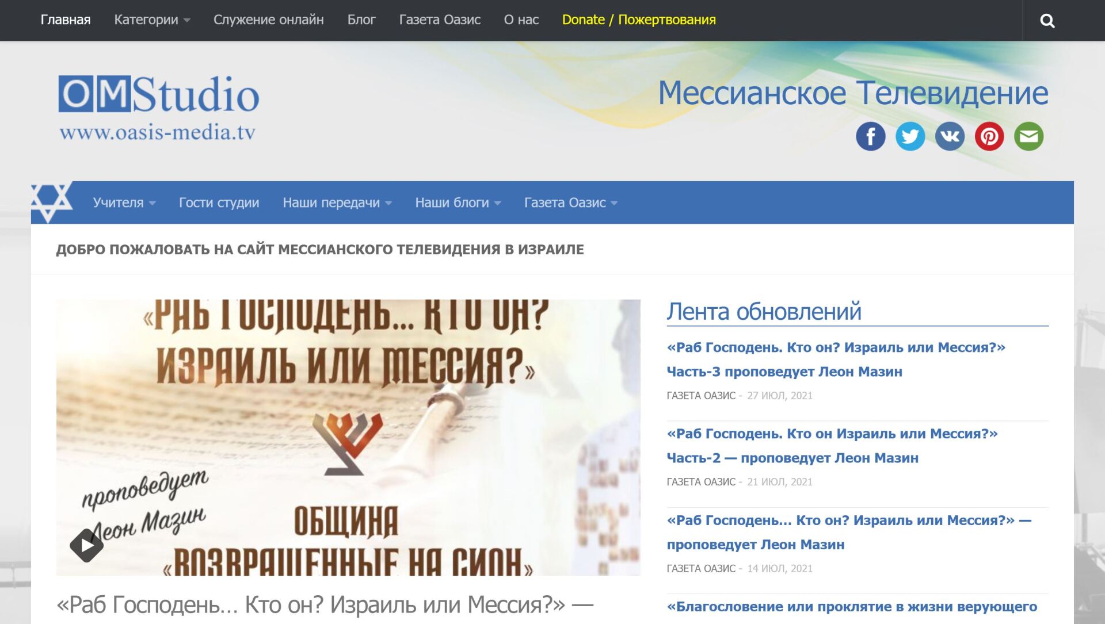The image size is (1105, 624).
Task: Open the О нас page
Action: (x=521, y=20)
